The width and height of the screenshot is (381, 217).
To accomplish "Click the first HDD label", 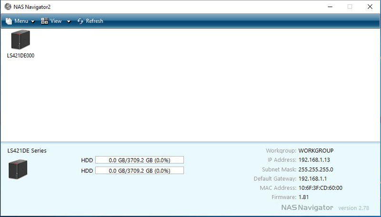I will click(87, 160).
